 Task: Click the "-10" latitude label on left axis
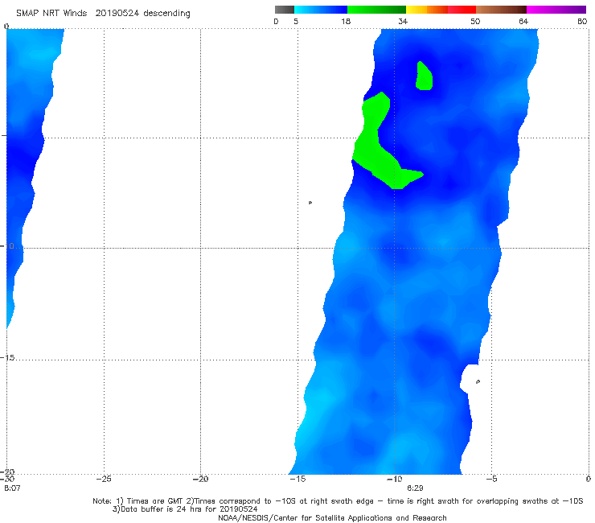[7, 246]
